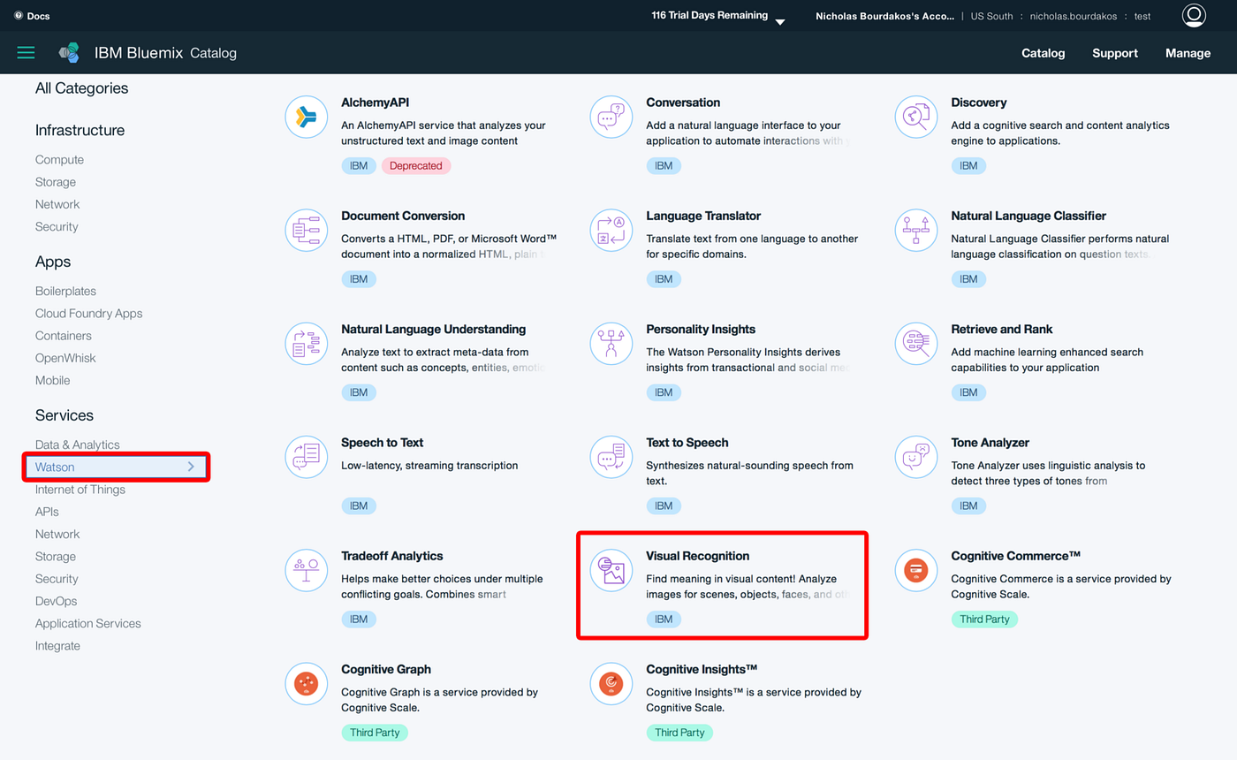Click the AlchemyAPI service icon
This screenshot has width=1237, height=760.
click(307, 117)
